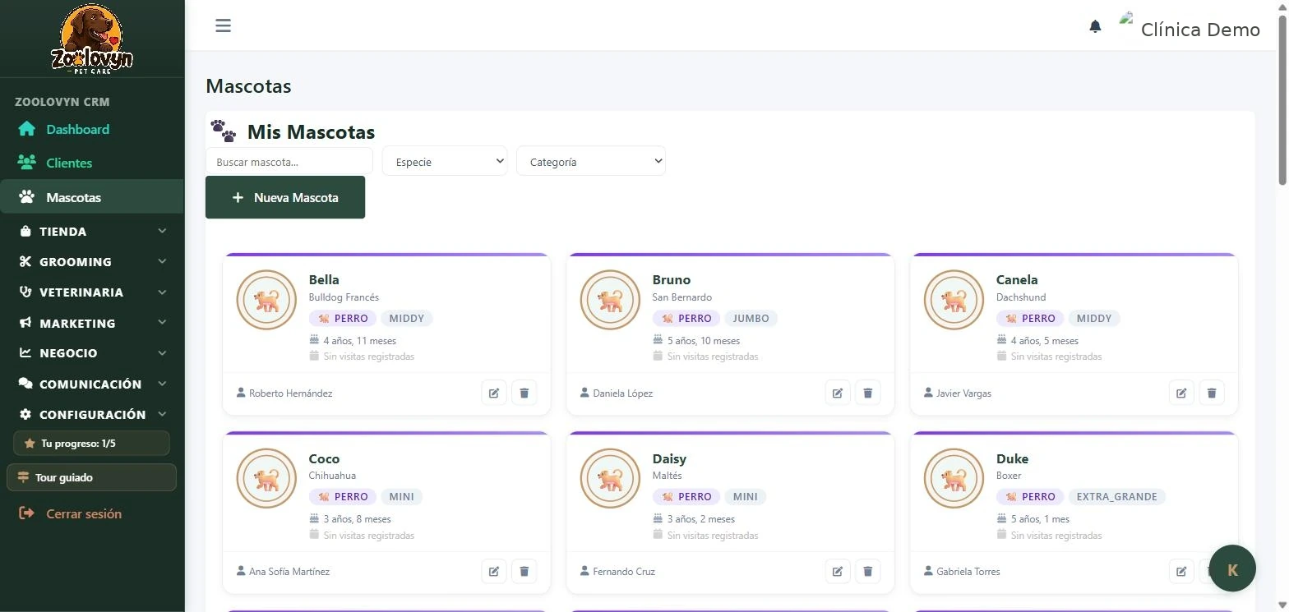Viewport: 1289px width, 612px height.
Task: Delete Bella's pet card
Action: pos(524,393)
